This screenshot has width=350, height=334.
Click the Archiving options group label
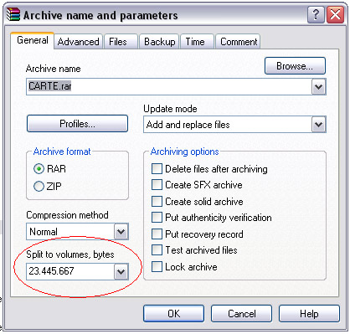point(184,152)
